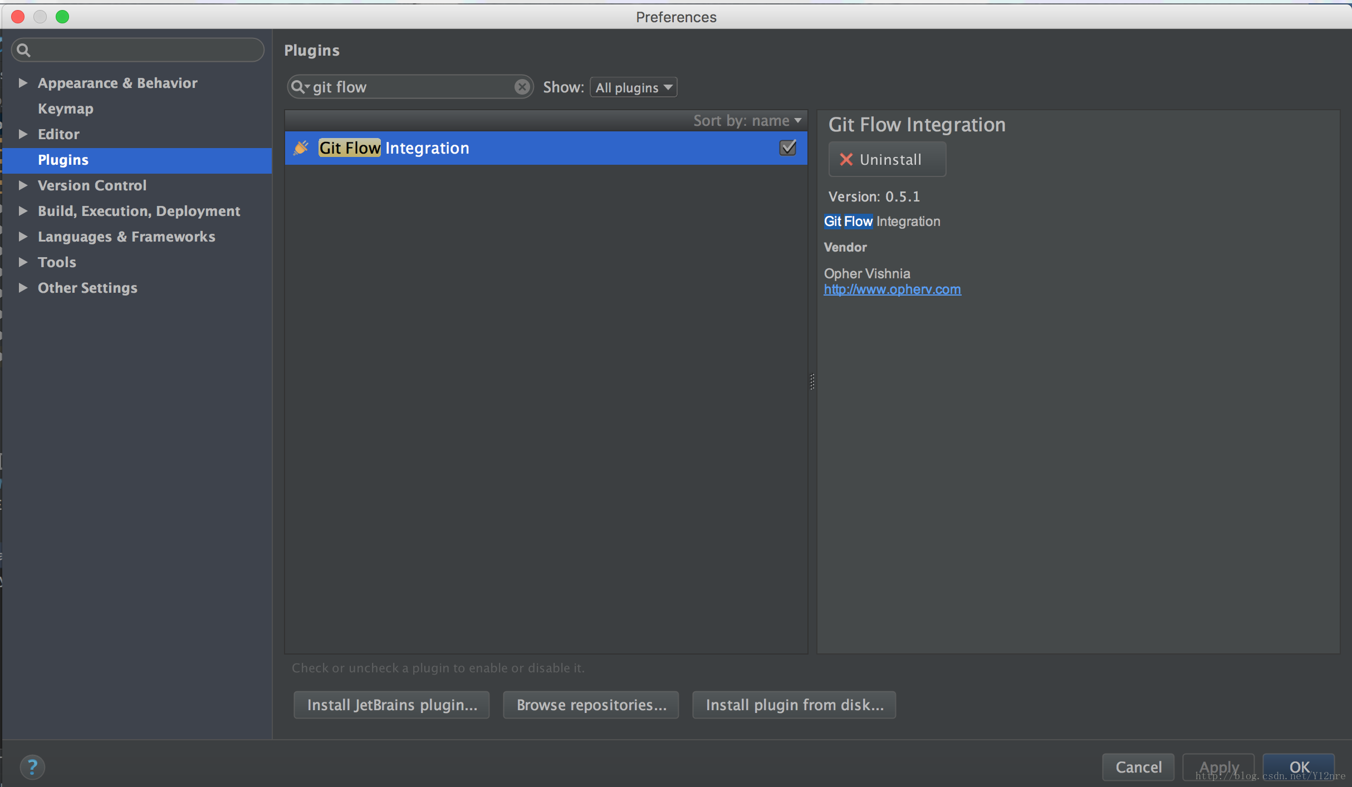
Task: Open the Languages & Frameworks settings page
Action: tap(126, 237)
